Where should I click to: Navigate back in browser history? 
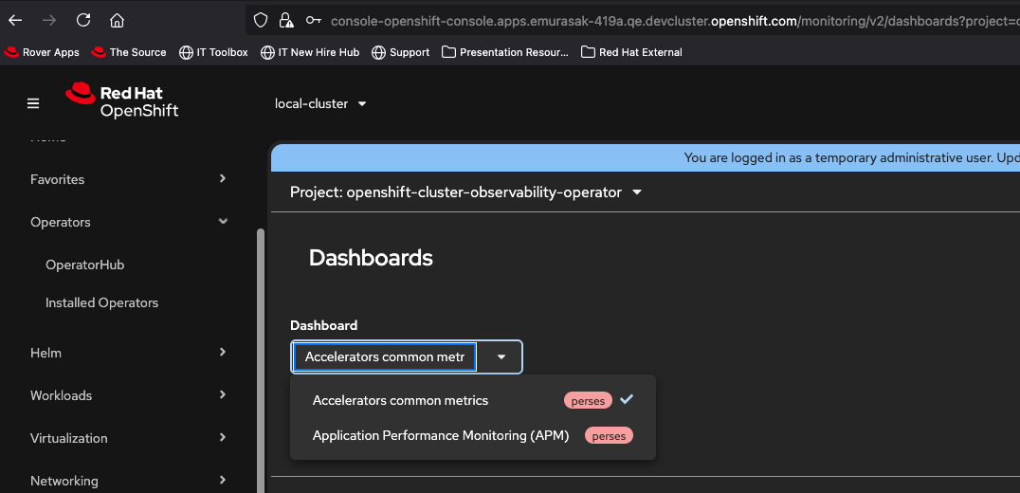point(16,20)
